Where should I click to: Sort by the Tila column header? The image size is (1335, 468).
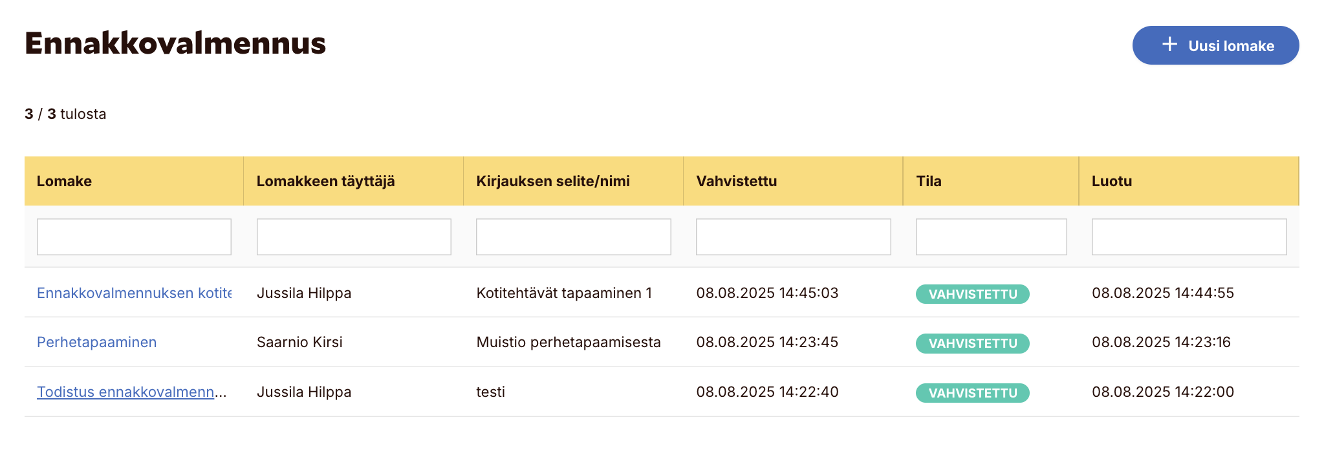click(928, 181)
